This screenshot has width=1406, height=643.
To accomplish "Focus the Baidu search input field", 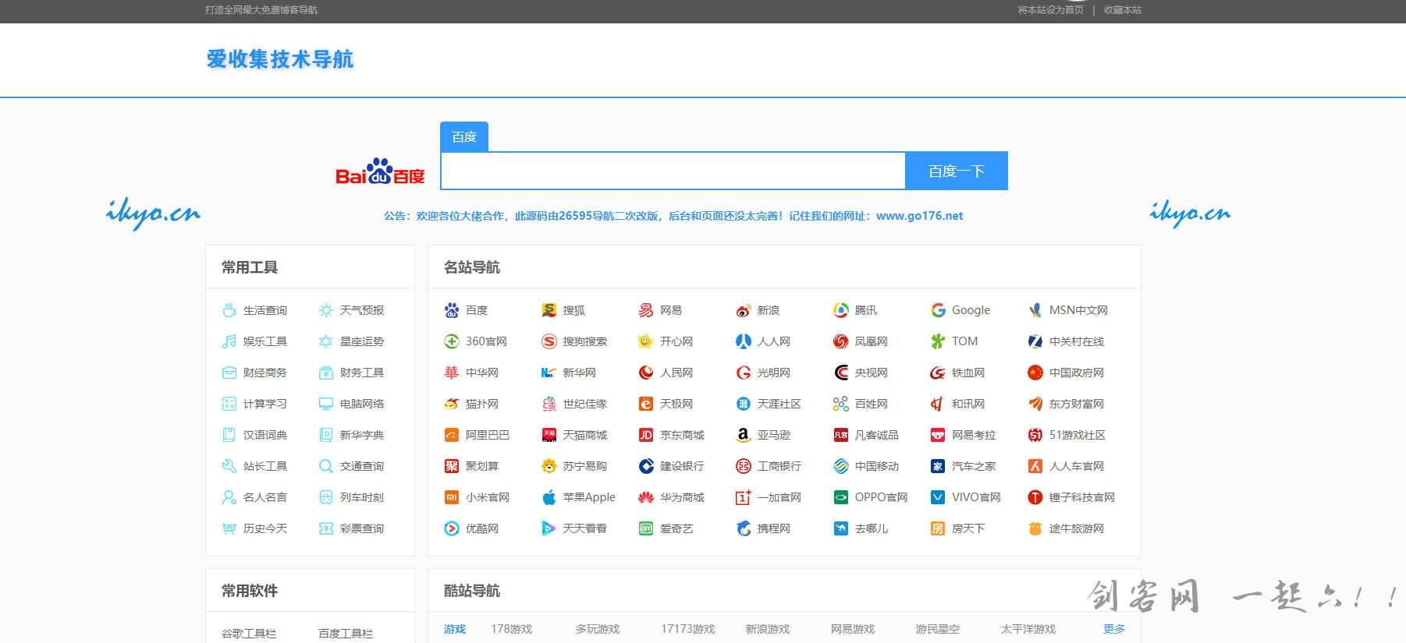I will [673, 171].
